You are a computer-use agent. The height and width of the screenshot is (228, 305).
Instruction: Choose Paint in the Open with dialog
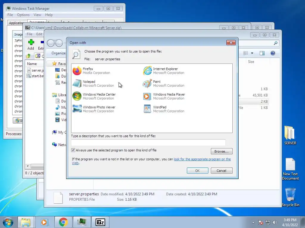coord(164,83)
